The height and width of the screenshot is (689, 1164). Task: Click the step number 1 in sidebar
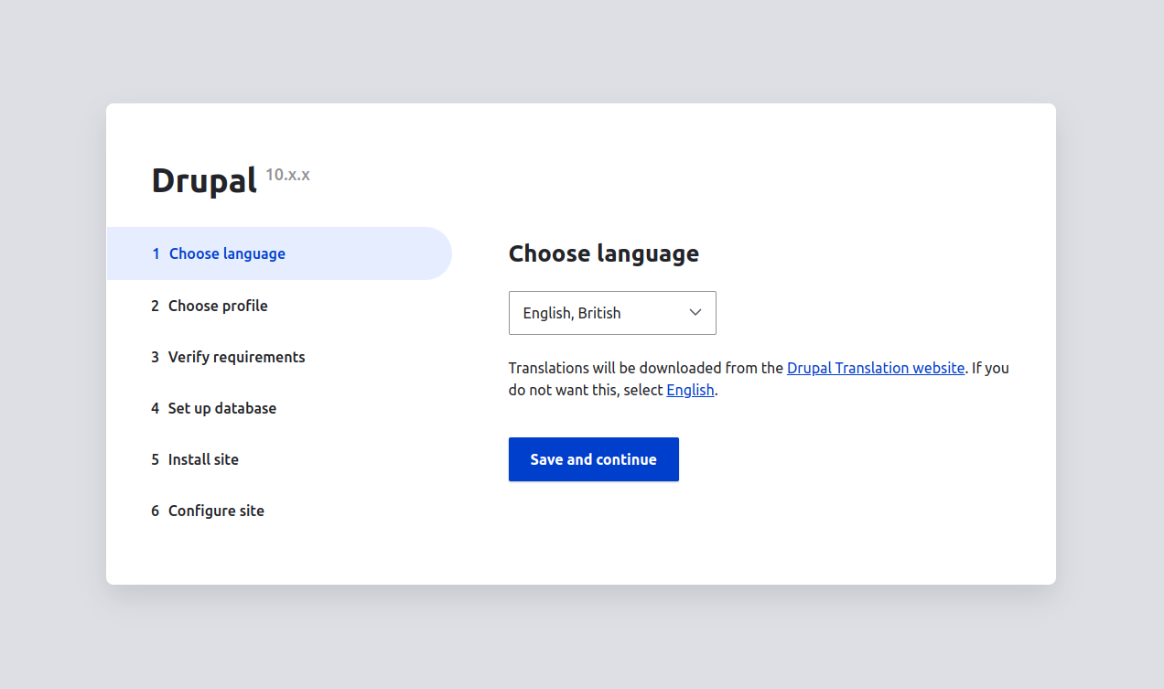[x=156, y=253]
